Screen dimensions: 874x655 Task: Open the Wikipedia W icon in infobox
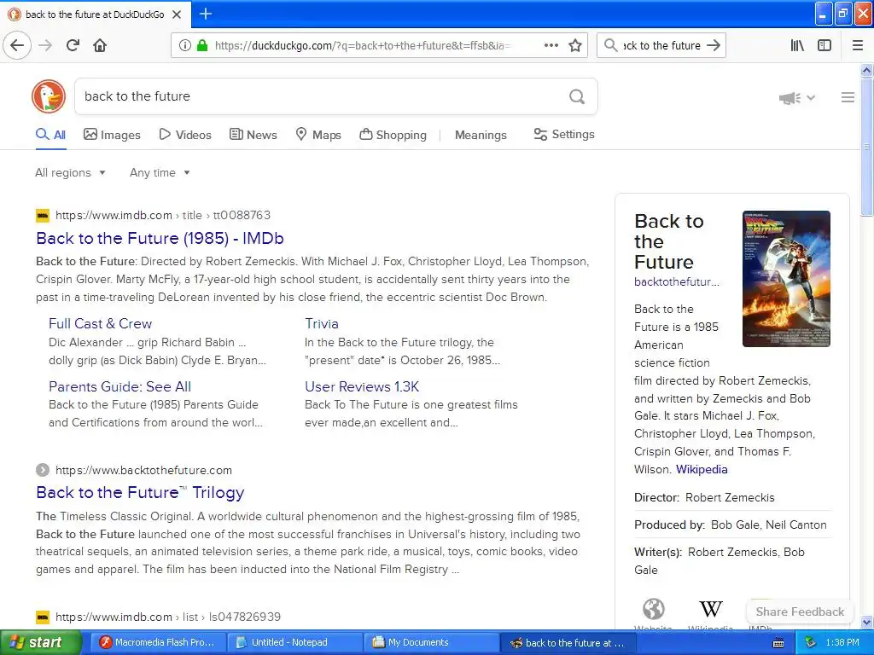click(711, 609)
